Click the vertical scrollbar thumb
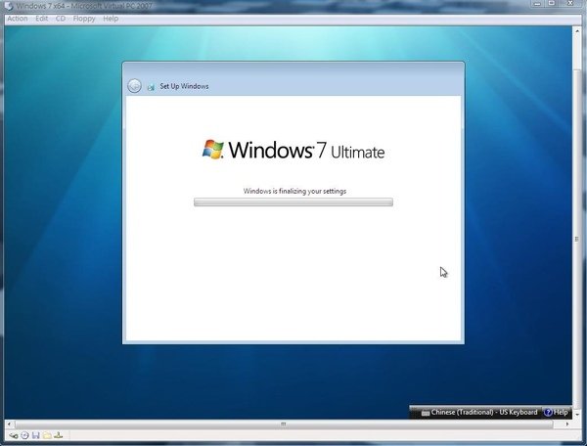The image size is (587, 446). 576,239
